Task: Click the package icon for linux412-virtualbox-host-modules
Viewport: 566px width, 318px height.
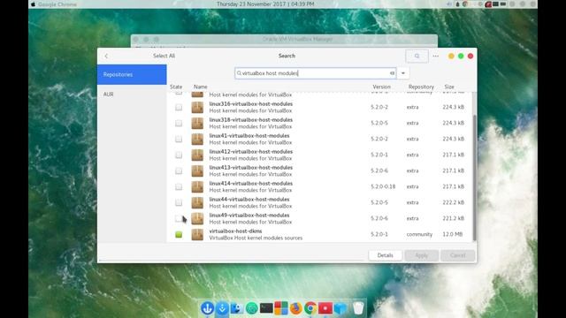Action: pyautogui.click(x=197, y=155)
